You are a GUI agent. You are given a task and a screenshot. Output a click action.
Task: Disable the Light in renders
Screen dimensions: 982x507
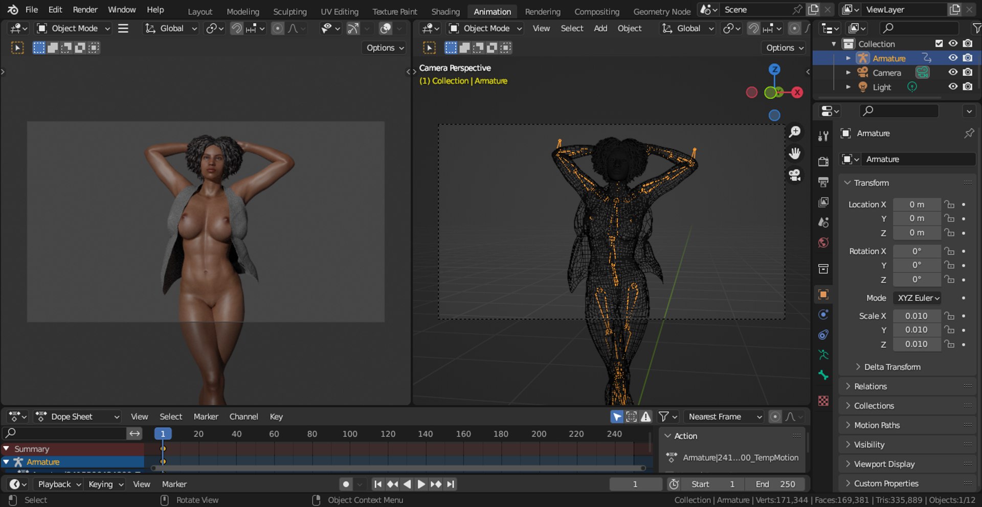(968, 86)
